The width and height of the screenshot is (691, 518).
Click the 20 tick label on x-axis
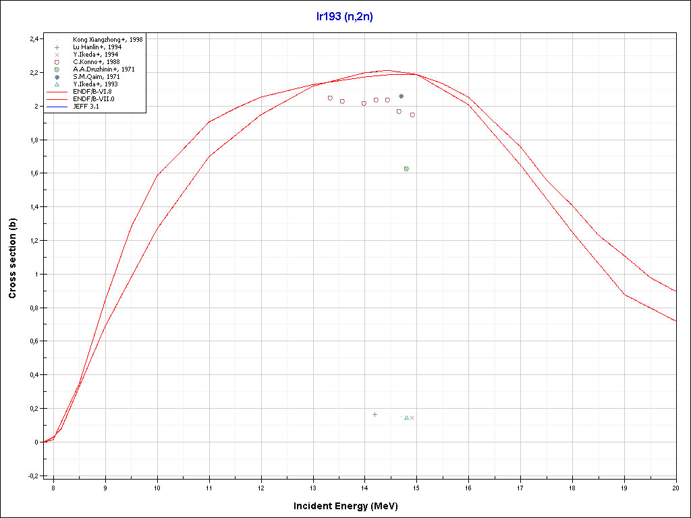click(x=675, y=486)
